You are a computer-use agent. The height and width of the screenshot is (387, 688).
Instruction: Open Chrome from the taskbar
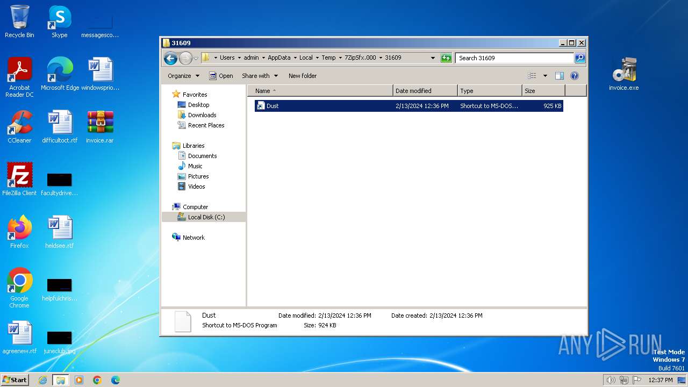[x=97, y=380]
